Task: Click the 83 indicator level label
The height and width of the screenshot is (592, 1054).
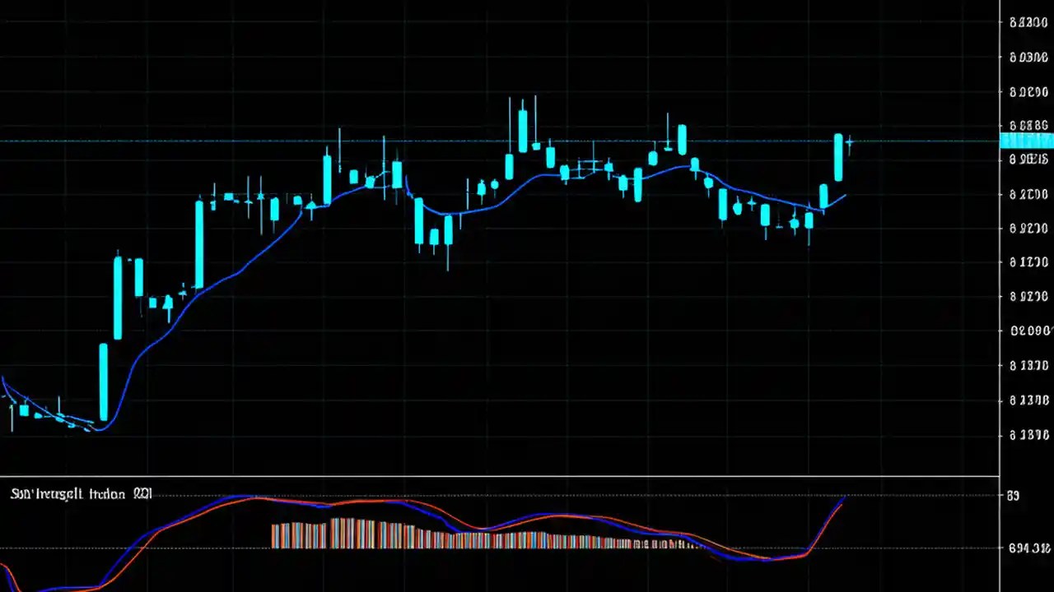Action: click(1013, 495)
